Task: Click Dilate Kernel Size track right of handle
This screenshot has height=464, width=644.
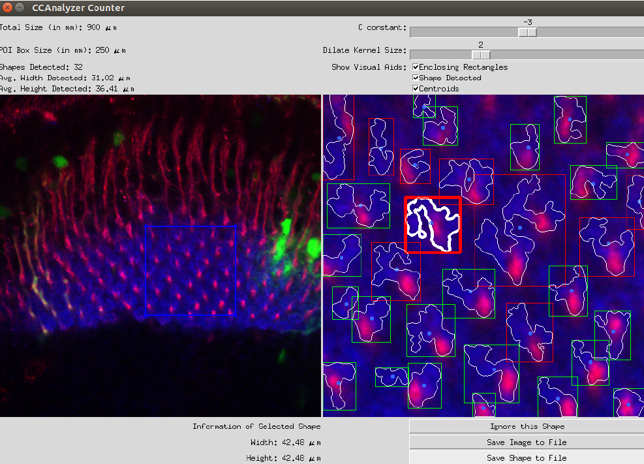Action: (x=561, y=55)
